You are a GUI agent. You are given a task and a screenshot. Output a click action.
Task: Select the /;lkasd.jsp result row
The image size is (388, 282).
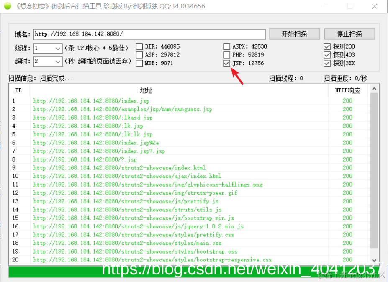[189, 118]
